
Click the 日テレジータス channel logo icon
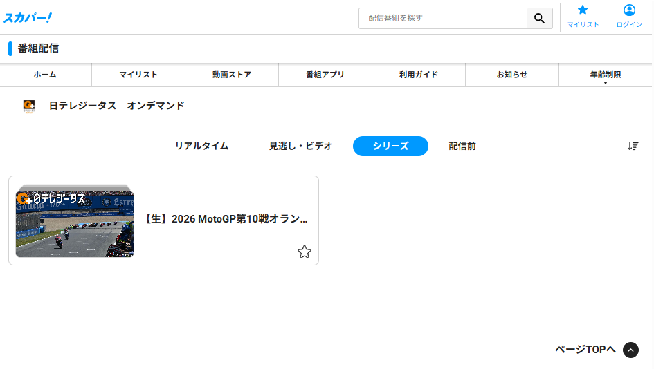coord(29,106)
